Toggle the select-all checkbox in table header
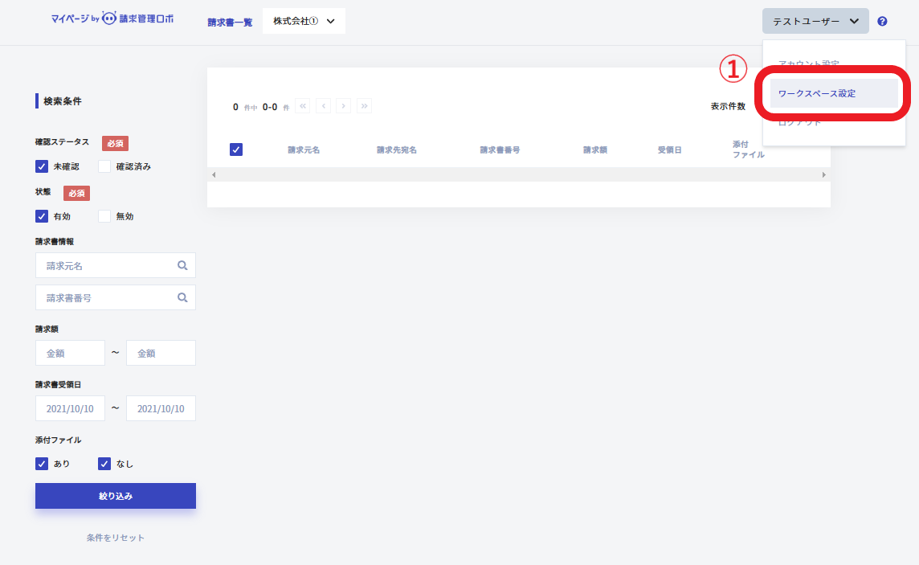This screenshot has height=565, width=919. [x=236, y=149]
